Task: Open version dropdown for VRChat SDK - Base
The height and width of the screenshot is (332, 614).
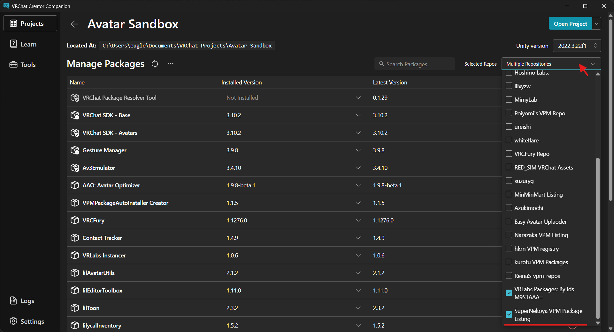Action: pos(358,115)
